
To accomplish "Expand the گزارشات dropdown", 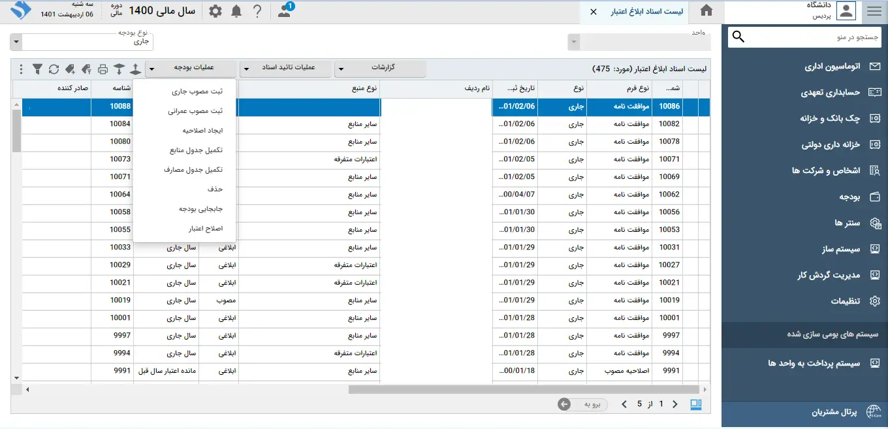I will 380,68.
